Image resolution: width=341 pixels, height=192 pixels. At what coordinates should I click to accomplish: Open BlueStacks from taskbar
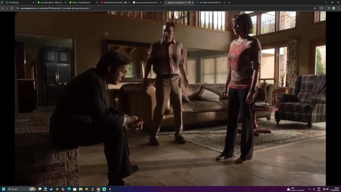pyautogui.click(x=87, y=189)
